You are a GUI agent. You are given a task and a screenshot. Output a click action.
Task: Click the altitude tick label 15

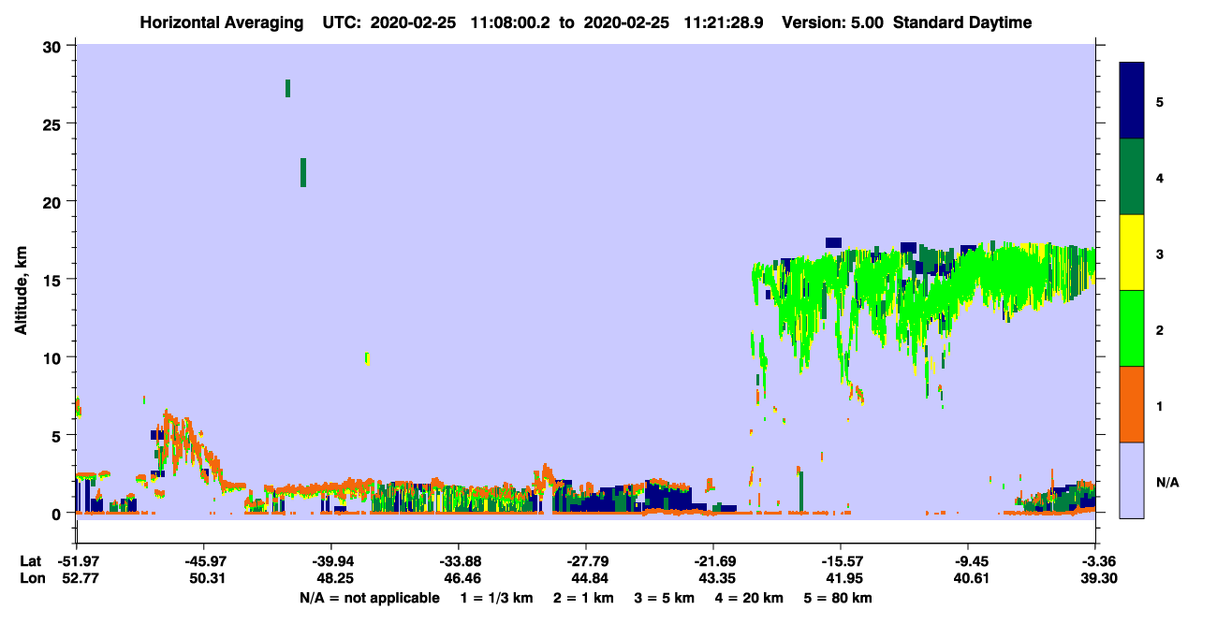(x=53, y=280)
